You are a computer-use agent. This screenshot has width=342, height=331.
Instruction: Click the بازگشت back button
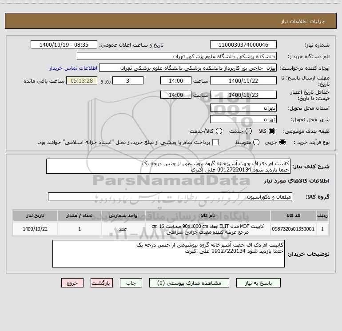tap(102, 283)
